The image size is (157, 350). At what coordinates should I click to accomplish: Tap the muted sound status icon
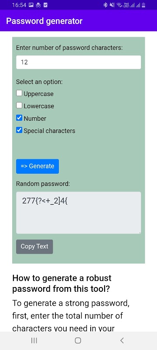tap(112, 5)
